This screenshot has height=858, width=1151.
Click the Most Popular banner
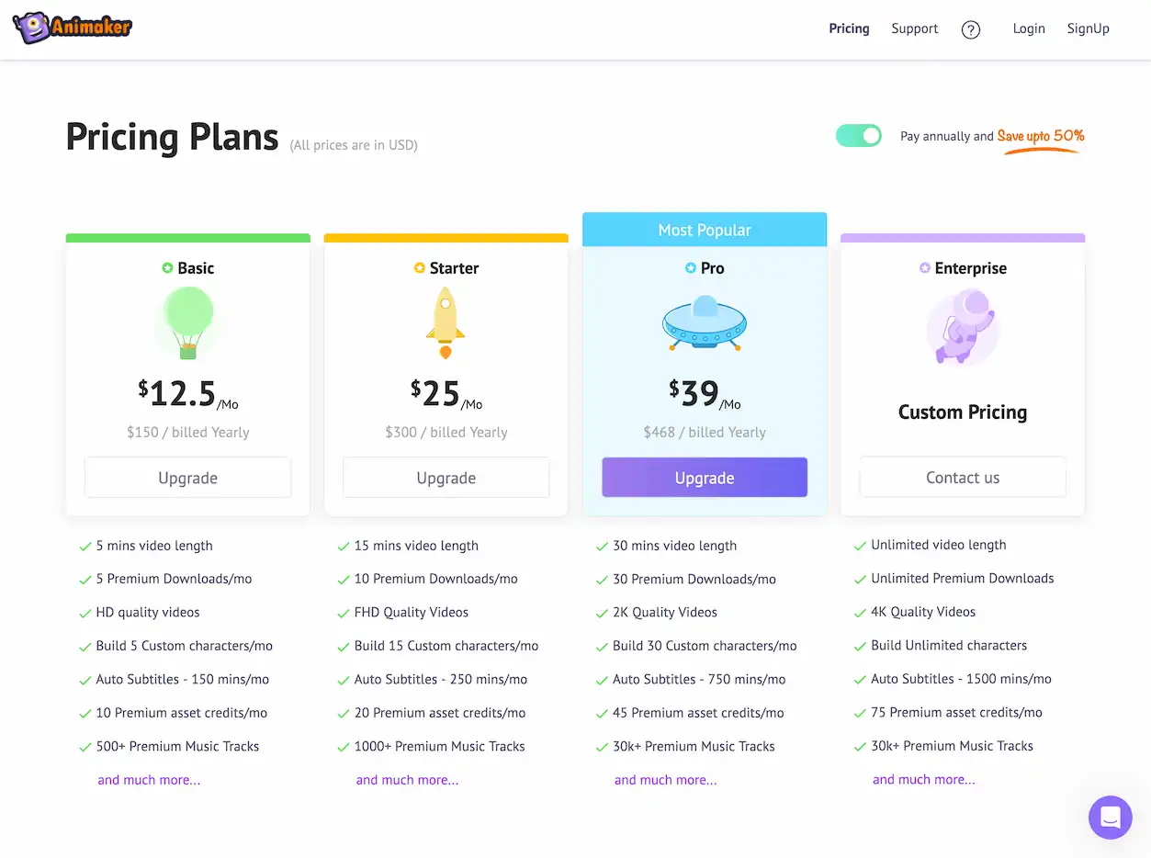(705, 230)
